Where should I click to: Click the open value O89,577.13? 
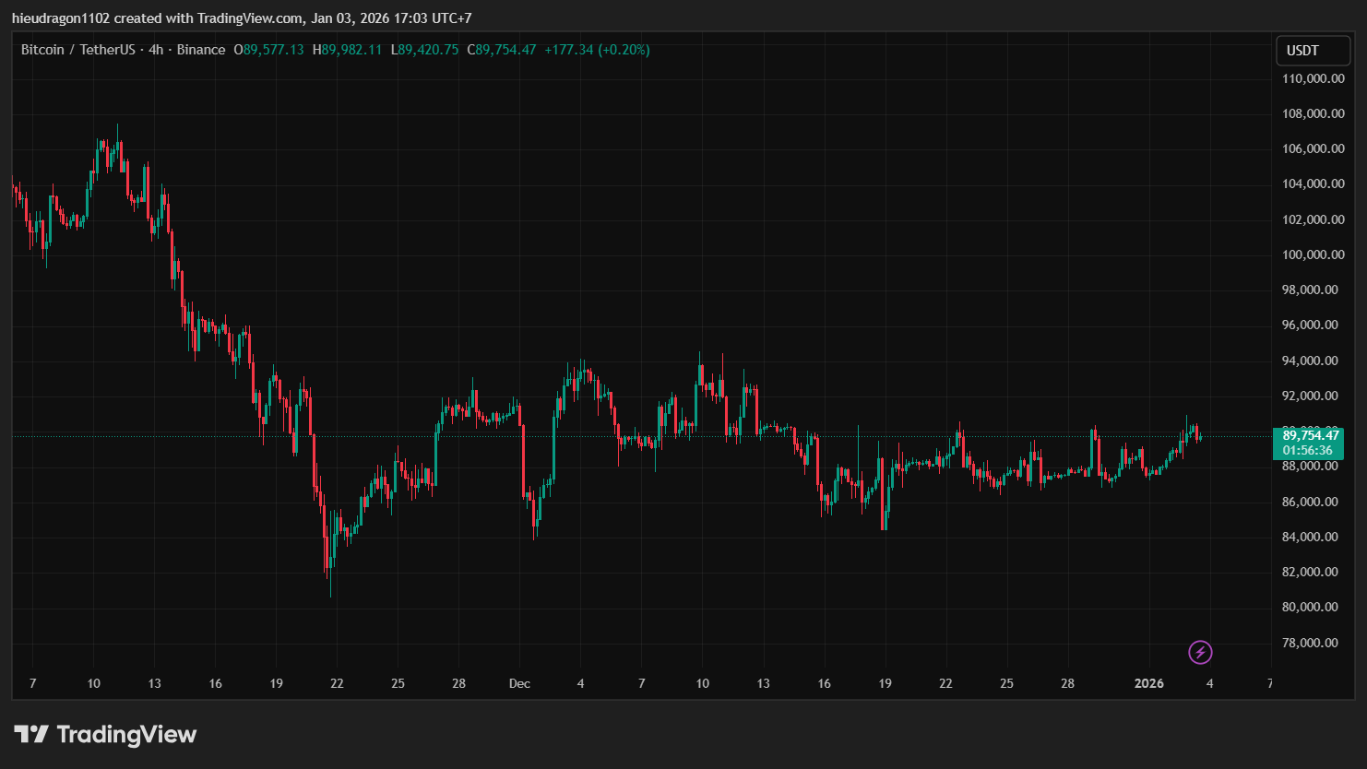268,50
